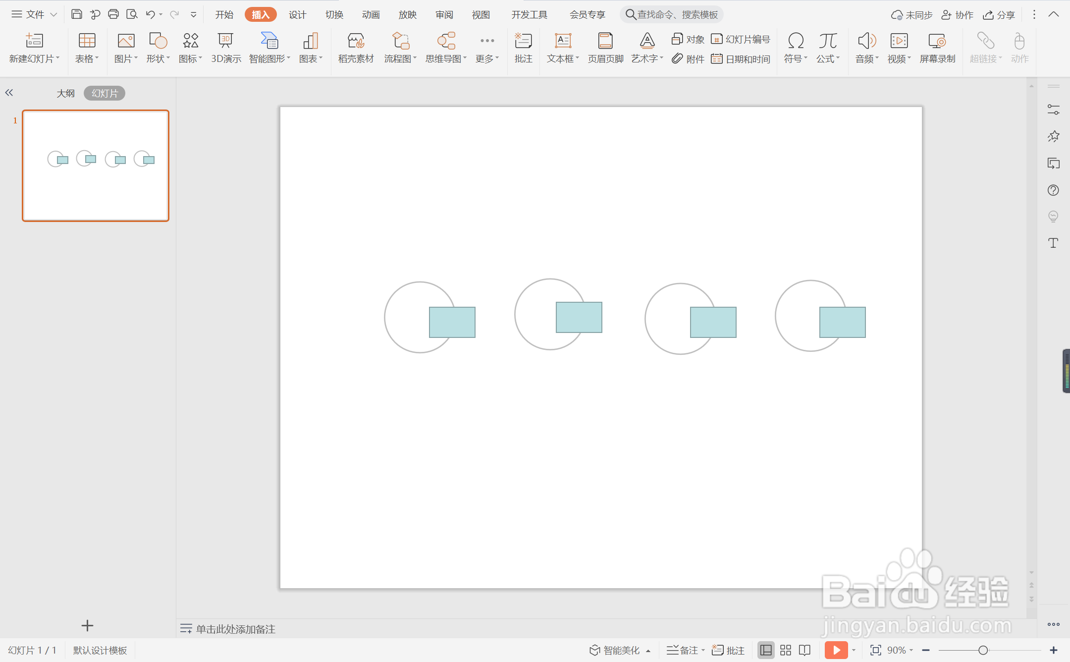Open the Docer materials icon

(x=356, y=40)
